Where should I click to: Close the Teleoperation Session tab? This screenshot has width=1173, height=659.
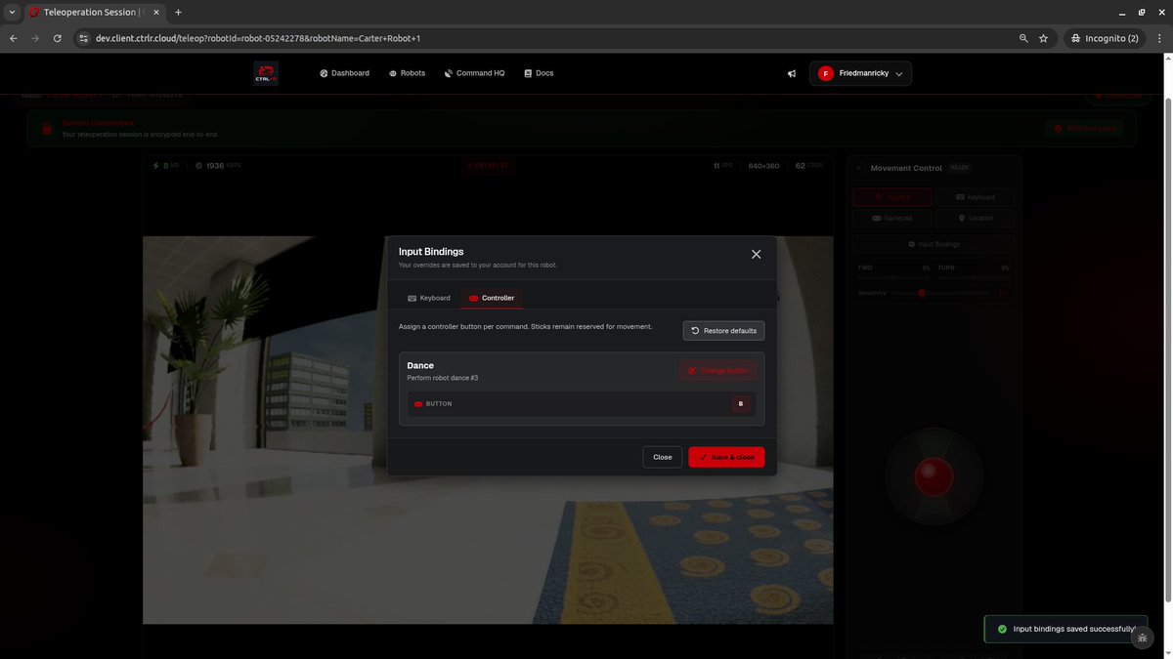click(156, 12)
